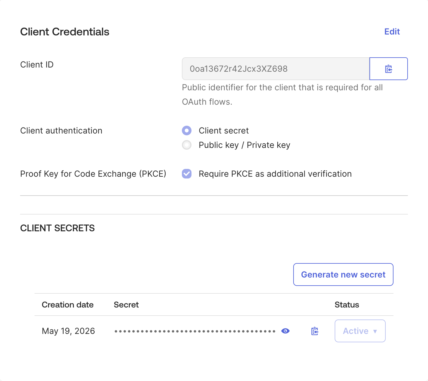Select Public key / Private key option
The height and width of the screenshot is (381, 428).
coord(187,145)
